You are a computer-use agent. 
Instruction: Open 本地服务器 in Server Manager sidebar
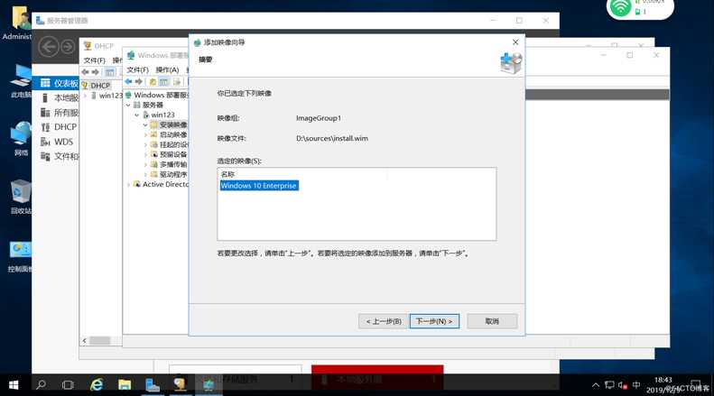coord(60,97)
